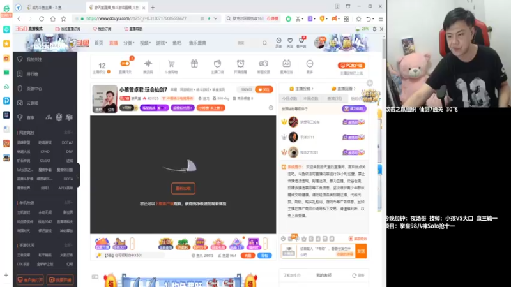Image resolution: width=511 pixels, height=287 pixels.
Task: Click the Douyu search magnifier icon
Action: (x=264, y=43)
